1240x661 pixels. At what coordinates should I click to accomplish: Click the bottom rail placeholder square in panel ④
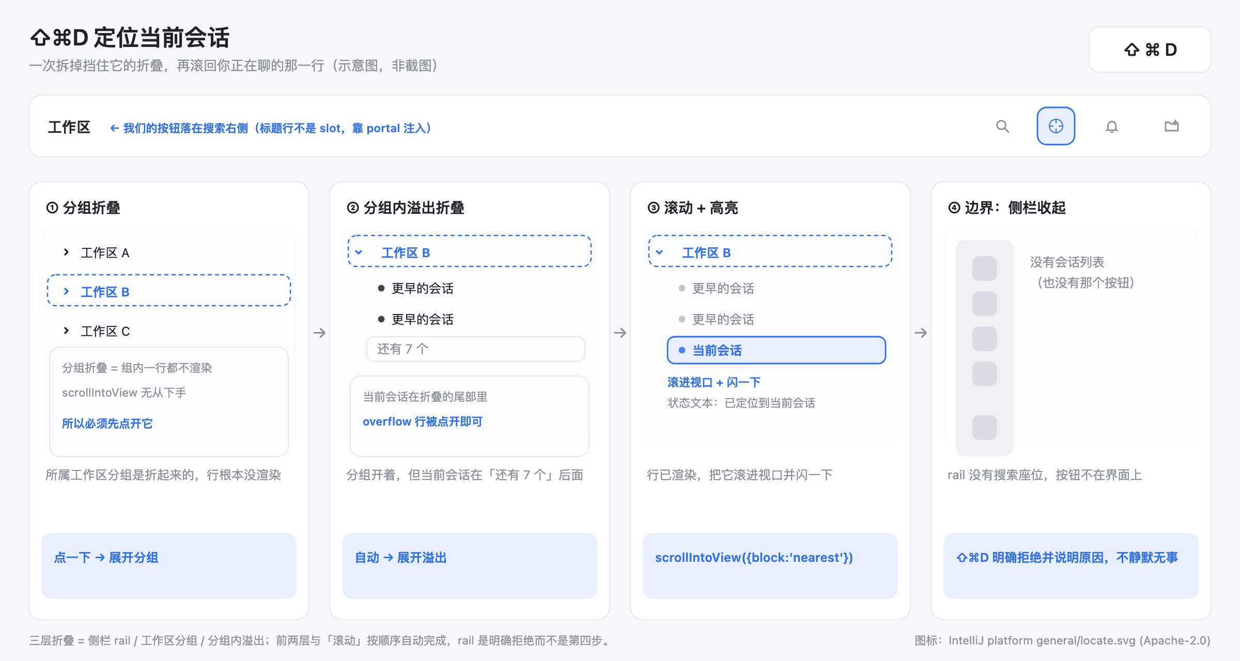(984, 428)
